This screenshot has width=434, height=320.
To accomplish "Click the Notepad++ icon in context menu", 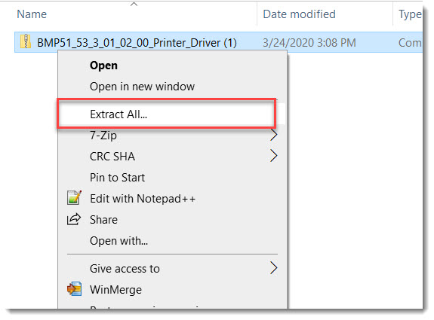I will pos(74,198).
